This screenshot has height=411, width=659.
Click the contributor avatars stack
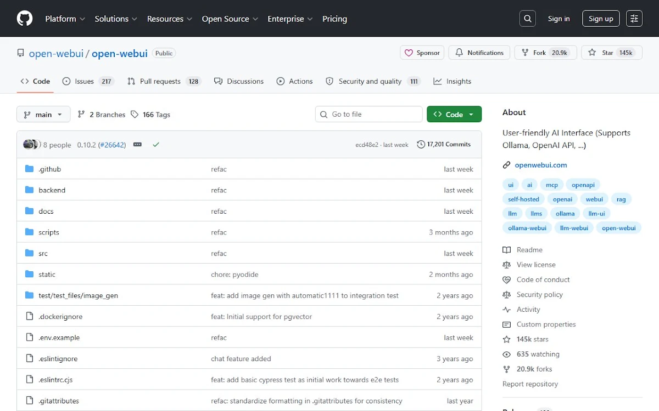click(31, 145)
